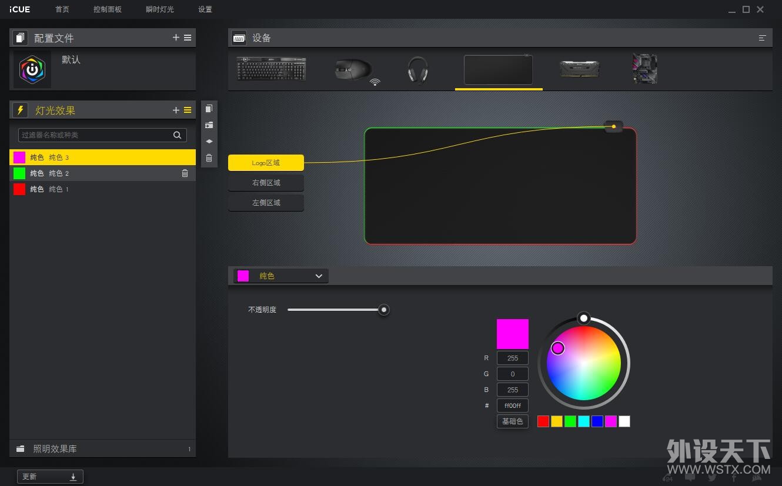Screen dimensions: 782x486
Task: Select the 左侧区域 zone button
Action: [266, 203]
